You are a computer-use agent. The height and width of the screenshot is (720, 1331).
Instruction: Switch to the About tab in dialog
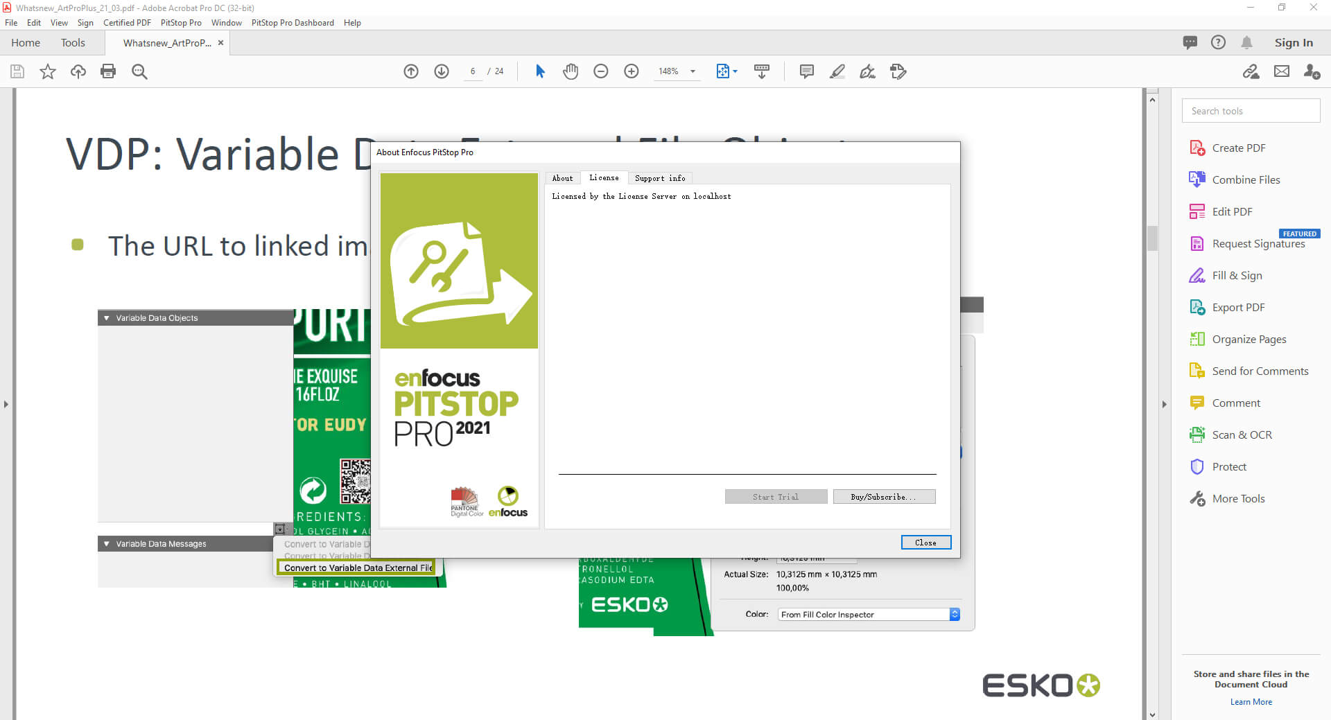[562, 178]
